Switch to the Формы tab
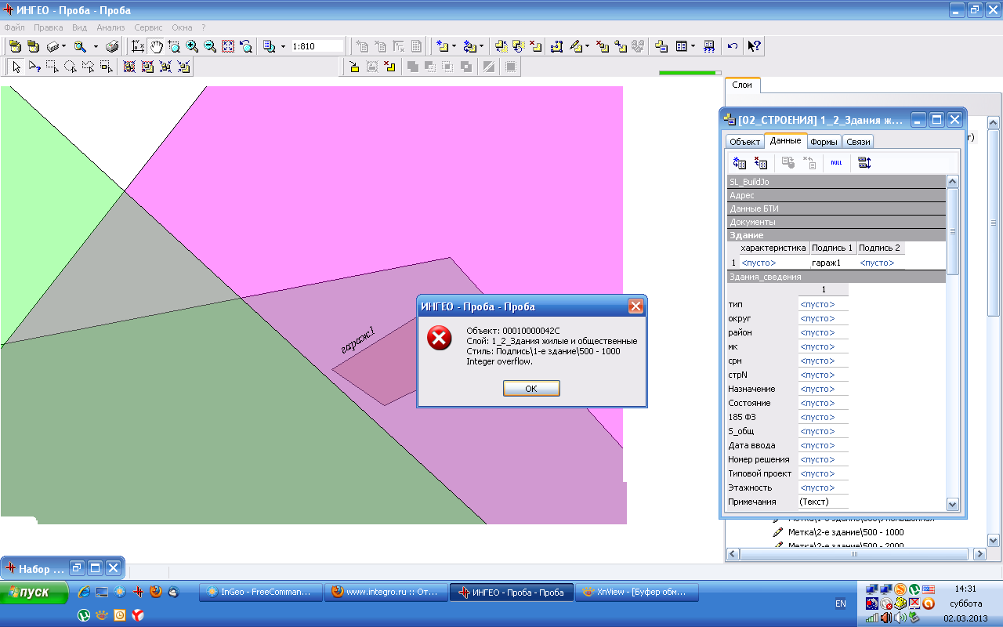The height and width of the screenshot is (627, 1003). pos(823,142)
